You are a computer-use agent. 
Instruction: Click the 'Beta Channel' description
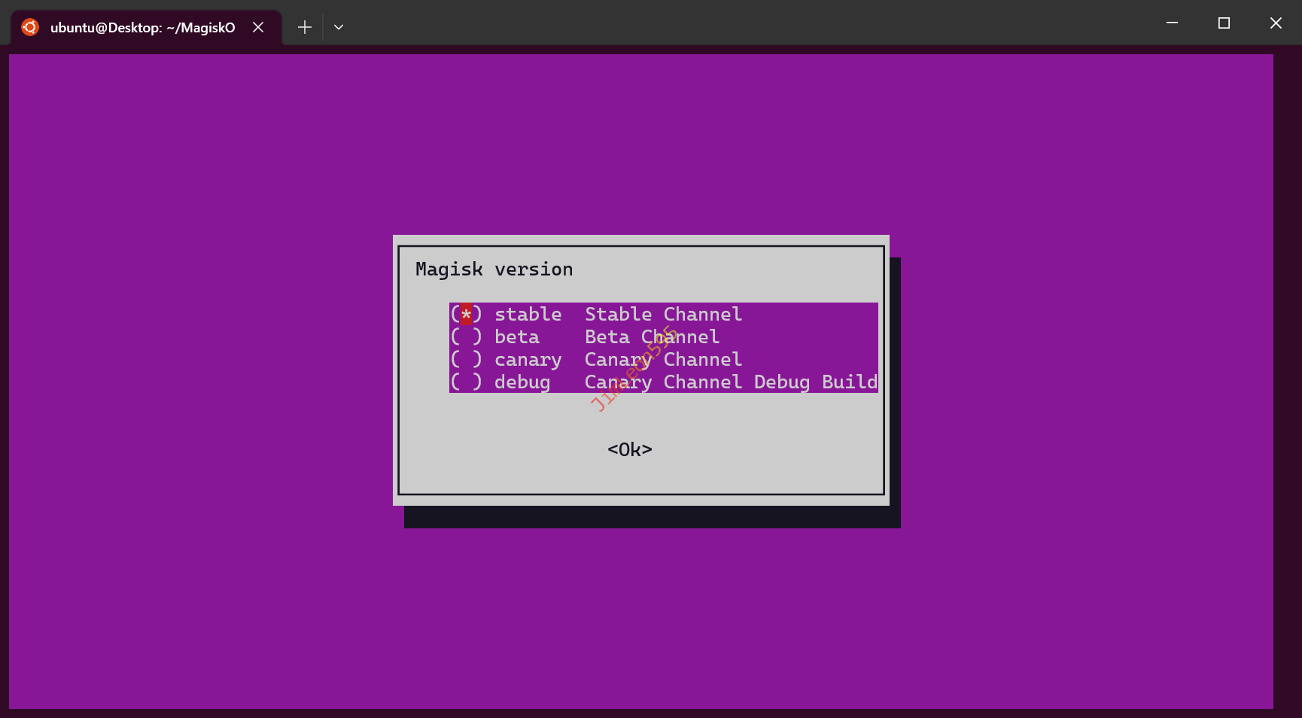pyautogui.click(x=652, y=337)
